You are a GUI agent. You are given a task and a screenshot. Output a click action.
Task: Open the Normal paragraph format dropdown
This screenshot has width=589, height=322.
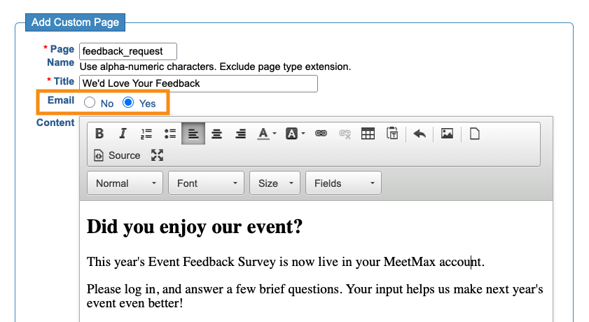coord(125,183)
